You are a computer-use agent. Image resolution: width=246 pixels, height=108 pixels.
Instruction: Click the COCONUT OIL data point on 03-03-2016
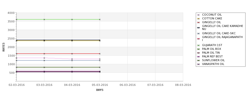(44, 58)
